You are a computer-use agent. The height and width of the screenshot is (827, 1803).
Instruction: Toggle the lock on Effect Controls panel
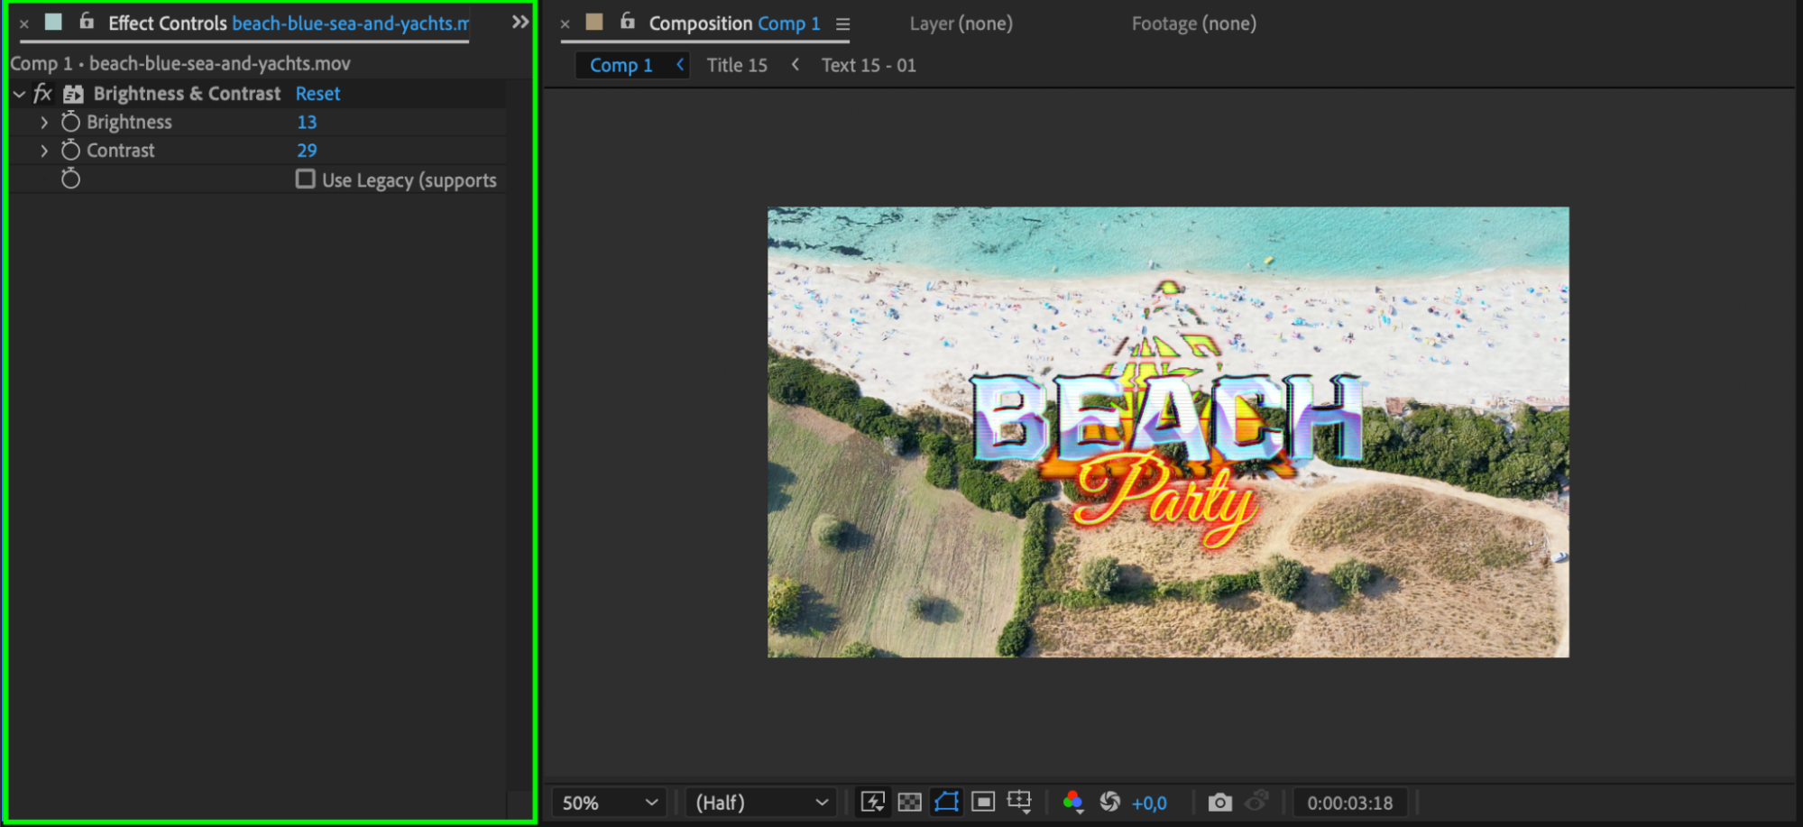point(87,22)
